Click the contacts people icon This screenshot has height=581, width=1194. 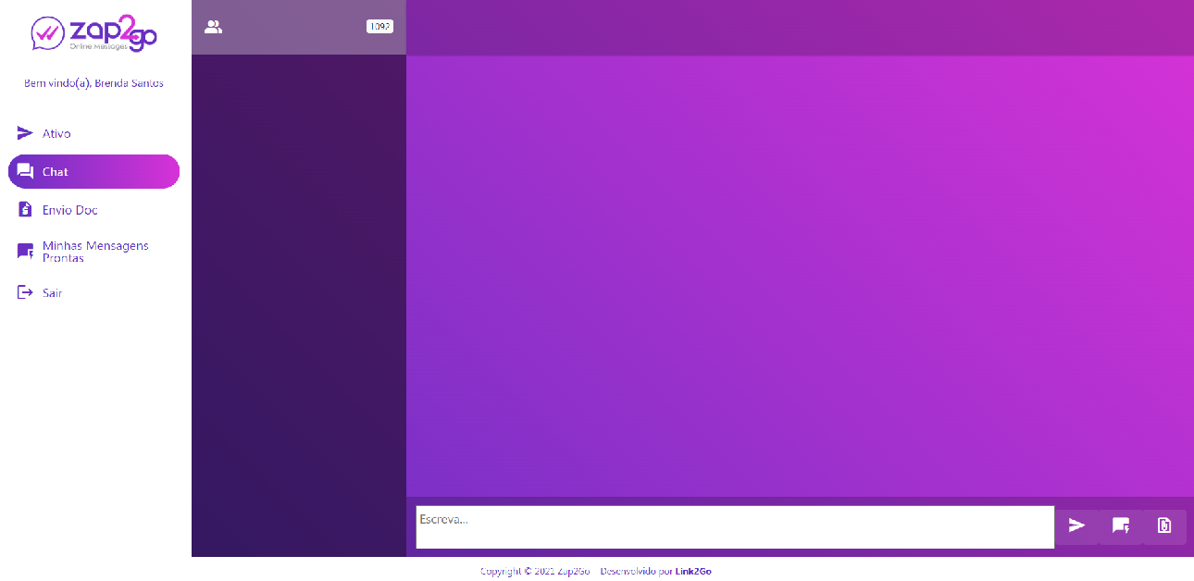213,27
